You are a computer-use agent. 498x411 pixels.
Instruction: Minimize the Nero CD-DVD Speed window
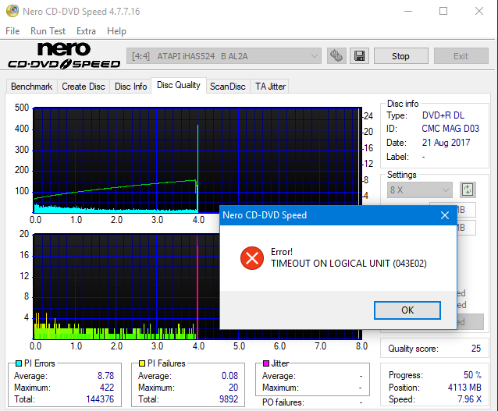408,11
